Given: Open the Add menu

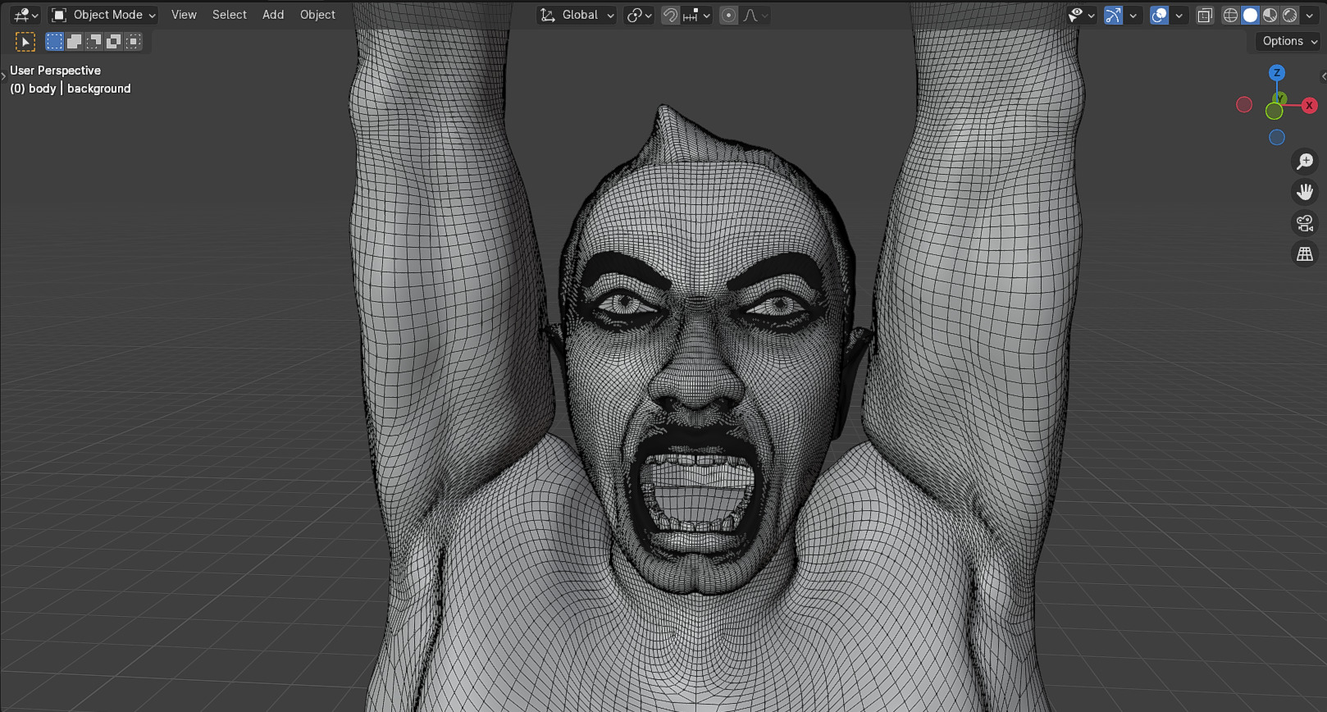Looking at the screenshot, I should click(273, 15).
